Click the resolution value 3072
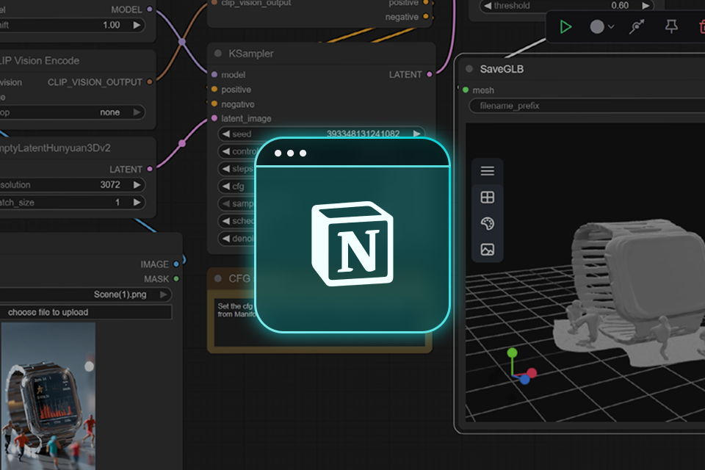 tap(110, 184)
